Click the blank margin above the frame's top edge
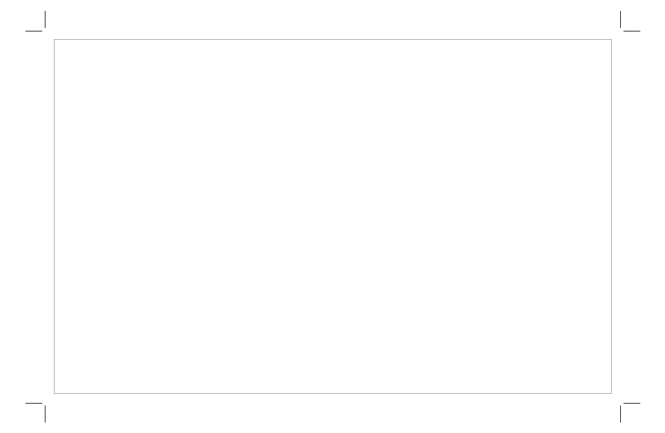The width and height of the screenshot is (665, 433). pos(332,35)
